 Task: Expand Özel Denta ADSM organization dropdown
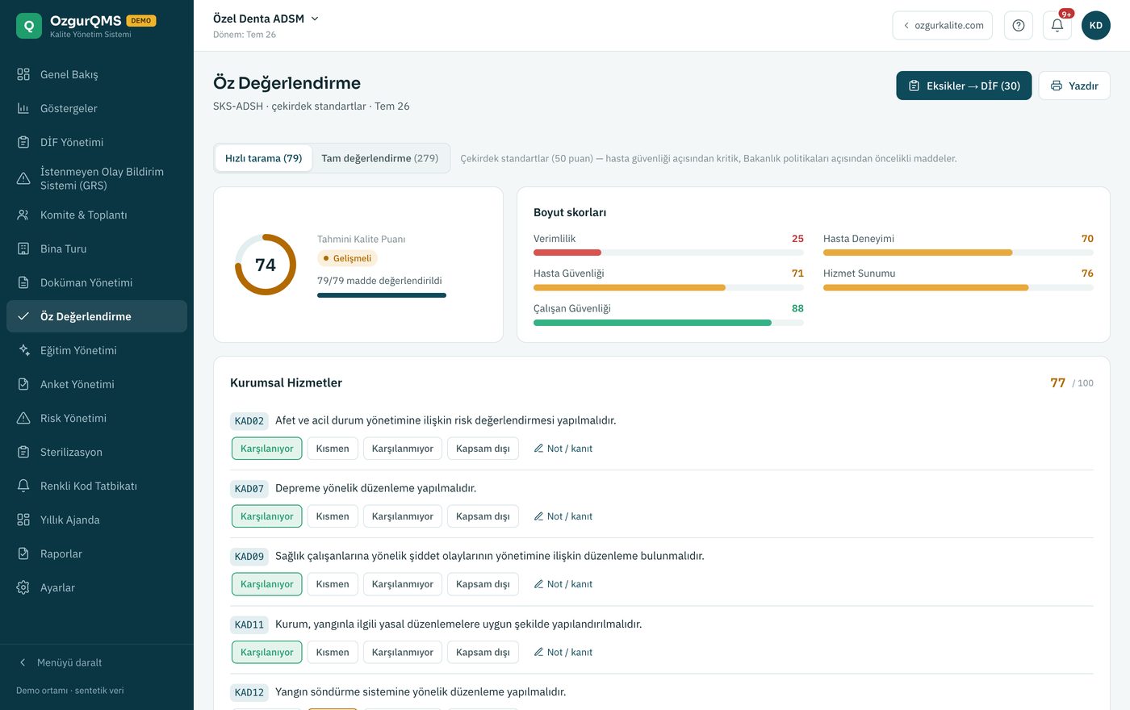(x=266, y=19)
